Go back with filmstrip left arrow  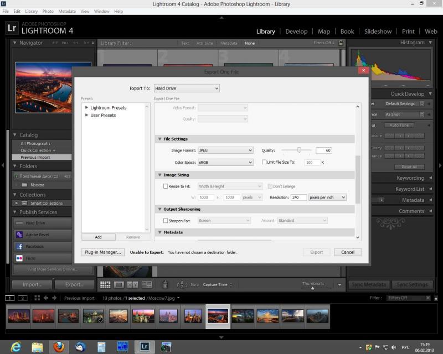click(46, 298)
